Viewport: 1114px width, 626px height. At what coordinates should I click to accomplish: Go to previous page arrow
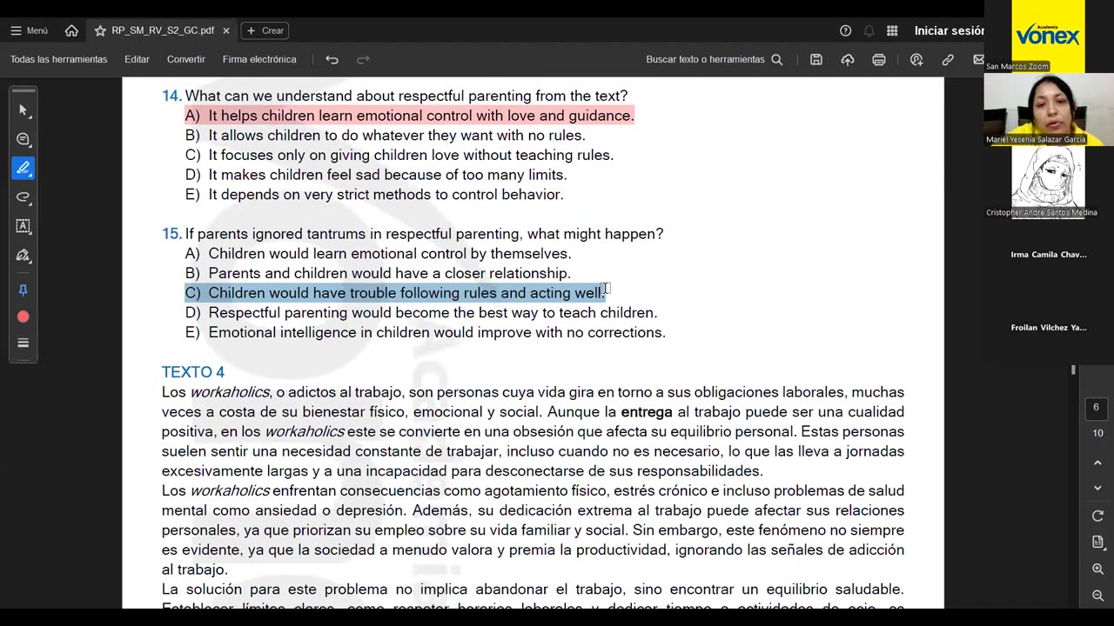coord(1097,463)
